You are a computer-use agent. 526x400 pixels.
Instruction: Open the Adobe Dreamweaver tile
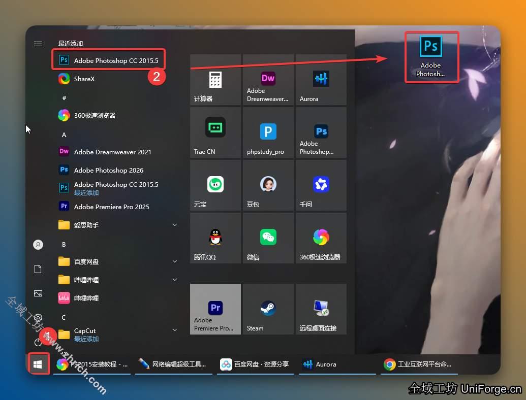(268, 80)
